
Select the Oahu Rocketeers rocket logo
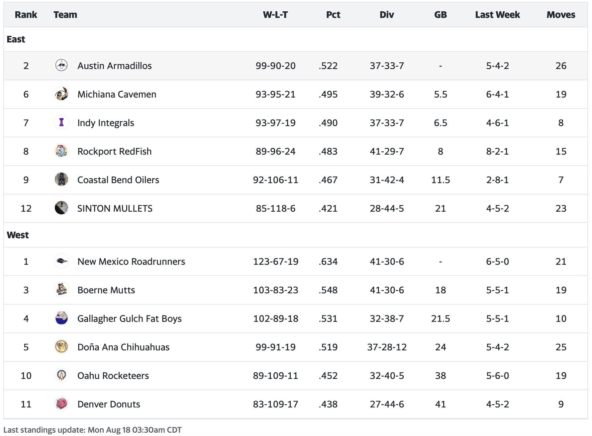(x=61, y=375)
